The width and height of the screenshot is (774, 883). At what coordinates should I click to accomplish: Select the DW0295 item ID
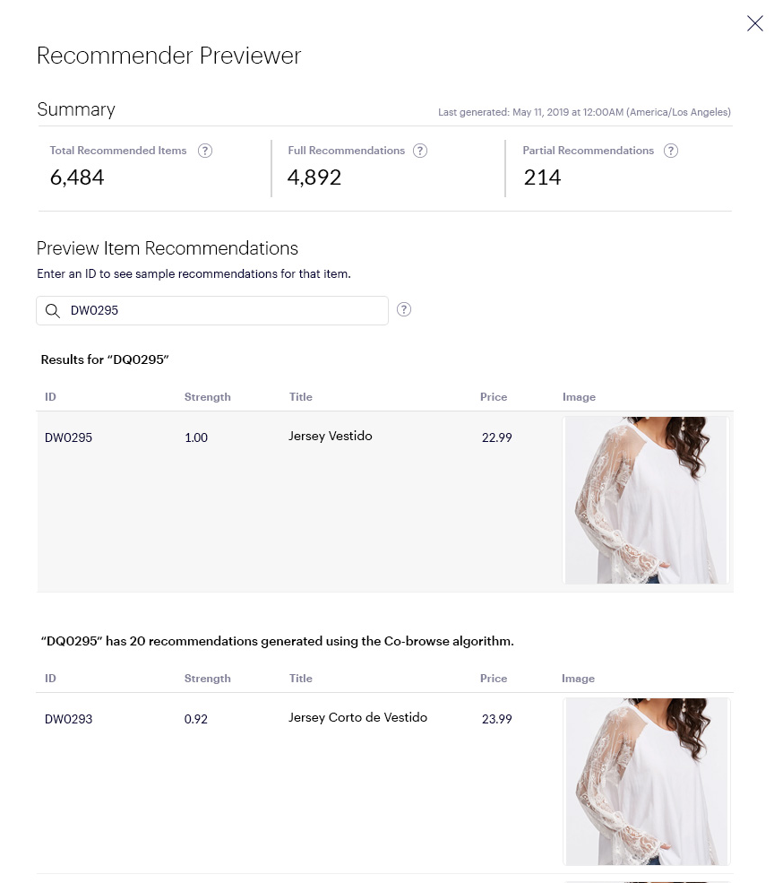68,438
